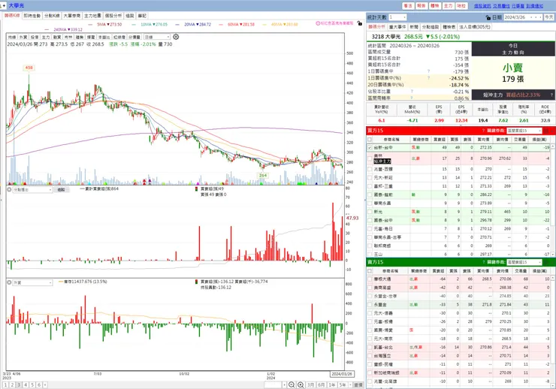This screenshot has height=389, width=556.
Task: Open 關鍵券商 dropdown in 賣方15 header
Action: coord(524,262)
